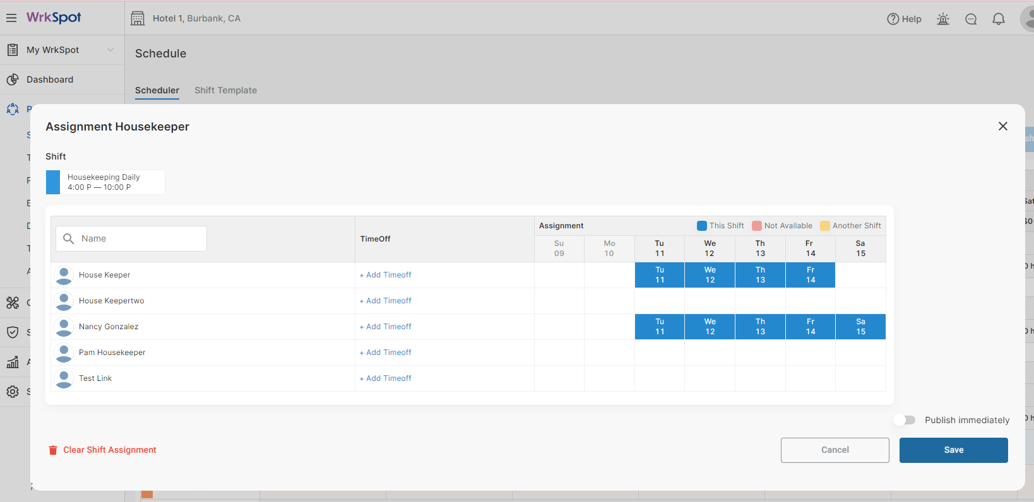This screenshot has height=502, width=1034.
Task: Open the hamburger navigation menu
Action: (11, 18)
